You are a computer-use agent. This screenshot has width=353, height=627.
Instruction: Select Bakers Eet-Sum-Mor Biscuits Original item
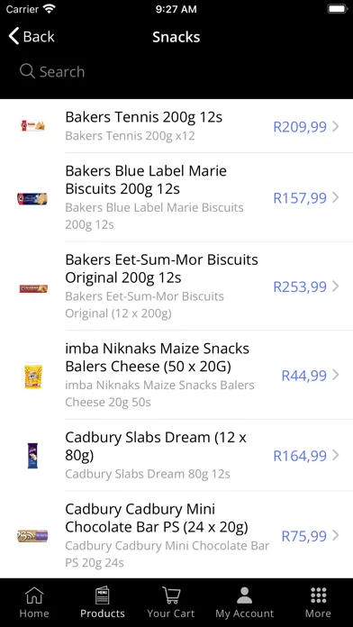tap(176, 286)
